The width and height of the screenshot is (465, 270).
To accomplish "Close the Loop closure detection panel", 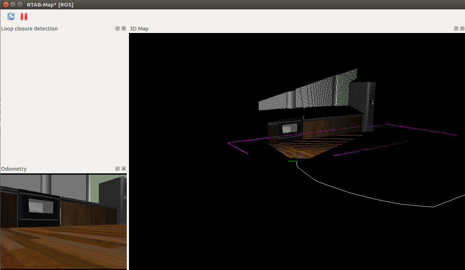I will tap(124, 28).
